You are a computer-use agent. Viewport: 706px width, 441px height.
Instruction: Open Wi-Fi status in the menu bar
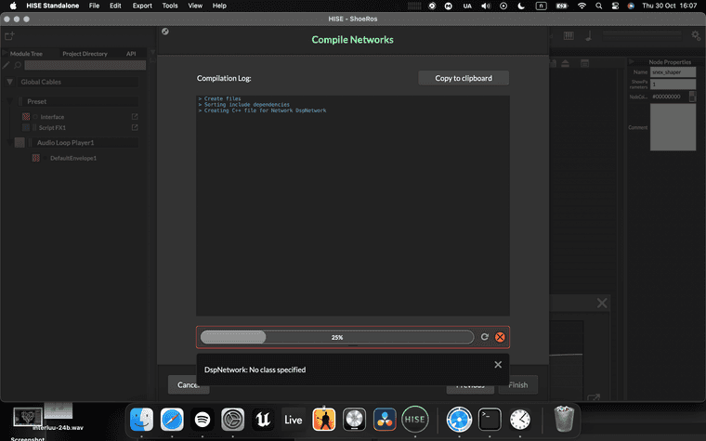582,6
